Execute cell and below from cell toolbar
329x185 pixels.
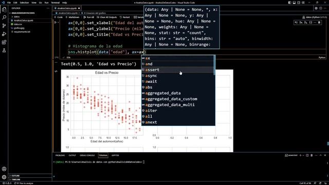(306, 23)
